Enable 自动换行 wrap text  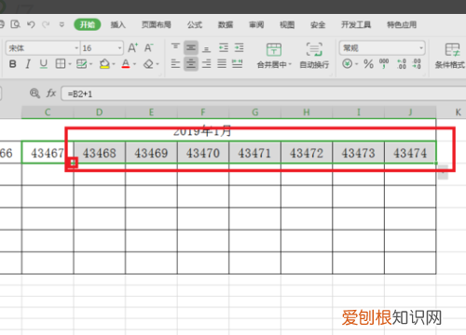tap(314, 56)
